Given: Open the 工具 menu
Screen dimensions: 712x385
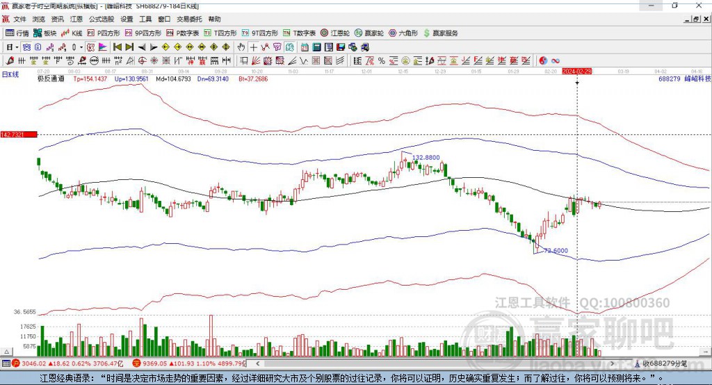Looking at the screenshot, I should [145, 19].
